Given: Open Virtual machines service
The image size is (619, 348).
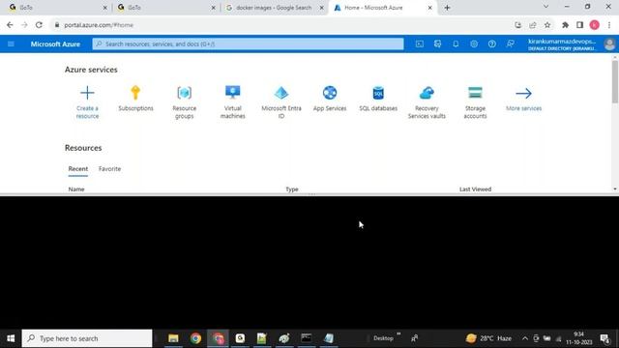Looking at the screenshot, I should 232,102.
